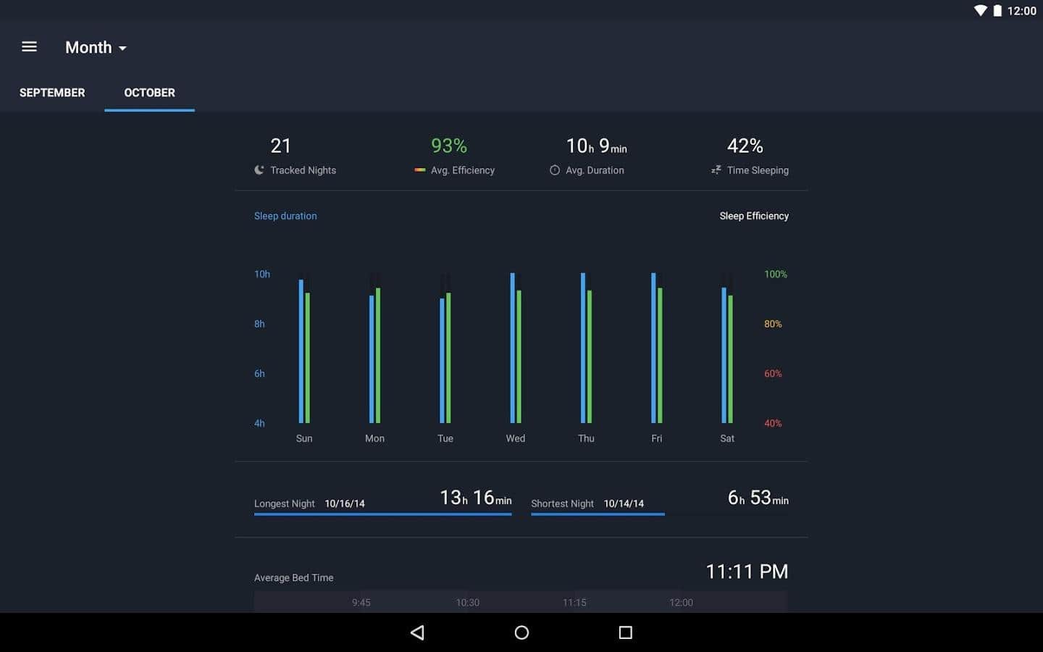1043x652 pixels.
Task: Click the dropdown arrow next to Month
Action: point(122,49)
